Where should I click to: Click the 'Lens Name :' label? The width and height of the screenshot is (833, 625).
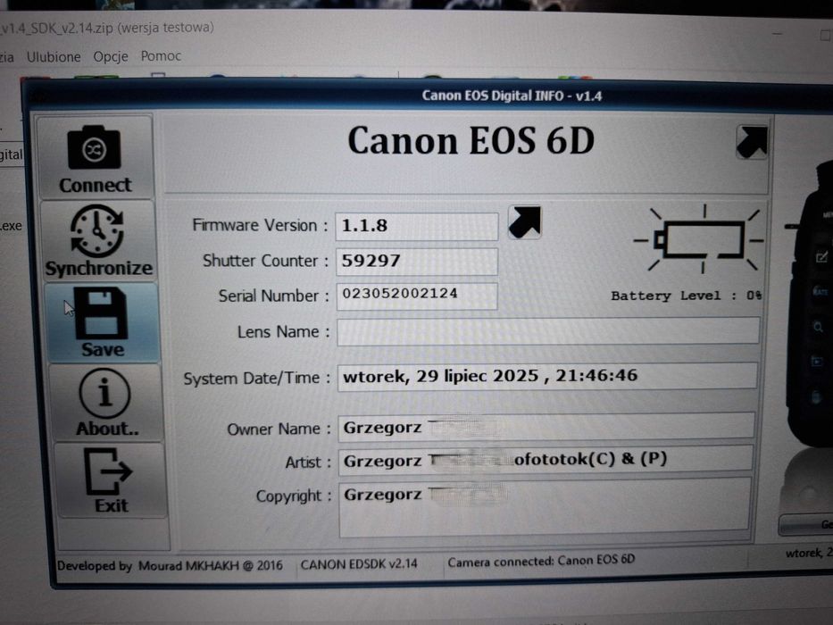283,332
